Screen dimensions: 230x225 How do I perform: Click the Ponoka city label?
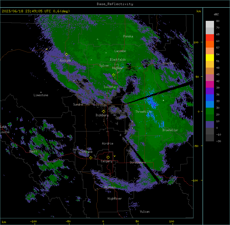[128, 36]
